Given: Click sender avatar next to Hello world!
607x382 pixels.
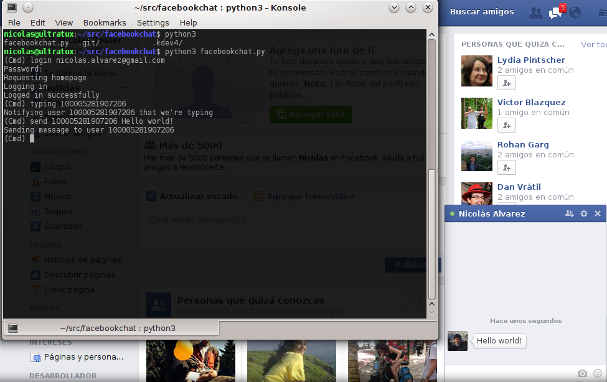Looking at the screenshot, I should coord(457,341).
